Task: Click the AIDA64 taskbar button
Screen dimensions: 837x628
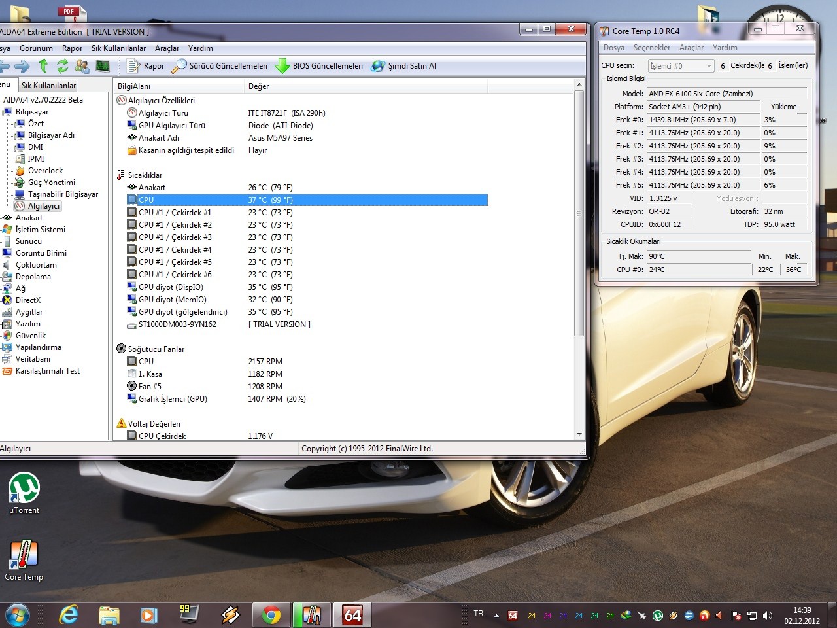Action: pos(352,615)
